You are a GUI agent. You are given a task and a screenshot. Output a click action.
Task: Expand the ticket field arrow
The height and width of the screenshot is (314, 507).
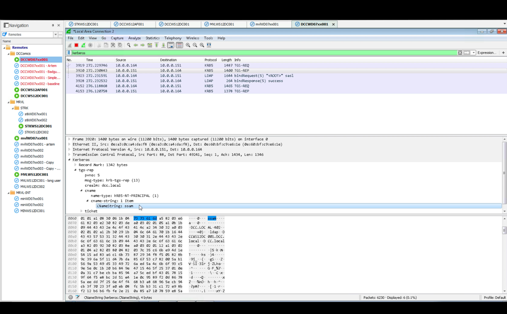coord(81,211)
